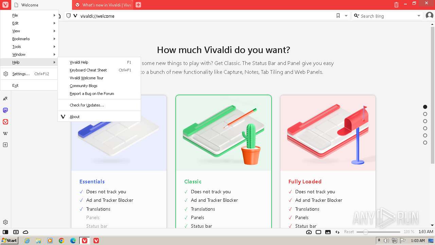The height and width of the screenshot is (245, 435).
Task: Open Internet Explorer from taskbar
Action: (27, 241)
